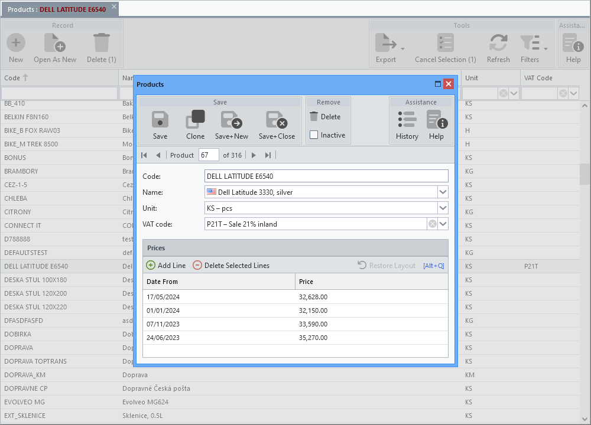Close the Products tab
Viewport: 591px width, 425px height.
[x=114, y=6]
